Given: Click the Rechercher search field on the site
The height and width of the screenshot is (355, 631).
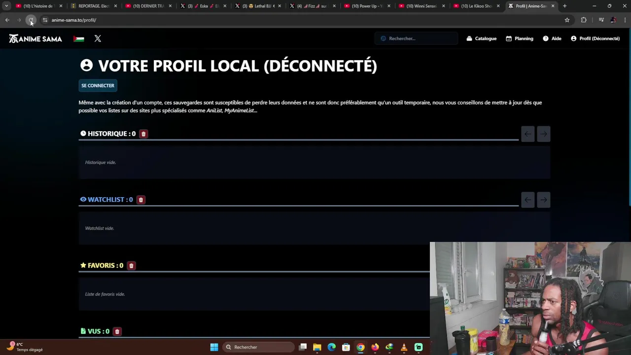Looking at the screenshot, I should click(x=417, y=38).
